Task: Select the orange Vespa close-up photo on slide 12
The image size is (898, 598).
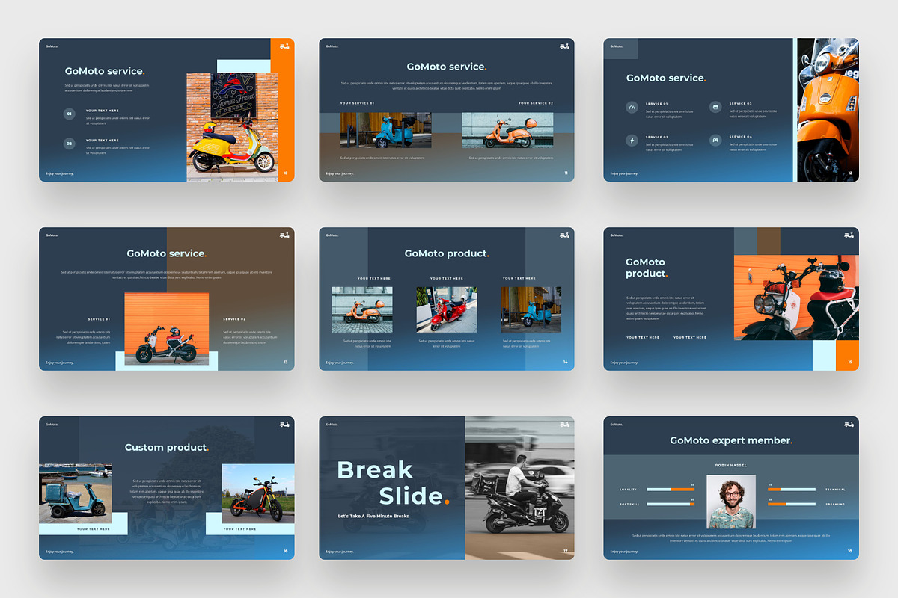Action: click(828, 110)
